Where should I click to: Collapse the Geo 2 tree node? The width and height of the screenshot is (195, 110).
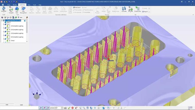(4, 24)
